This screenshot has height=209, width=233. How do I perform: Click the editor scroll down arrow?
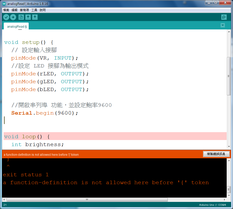pyautogui.click(x=229, y=147)
